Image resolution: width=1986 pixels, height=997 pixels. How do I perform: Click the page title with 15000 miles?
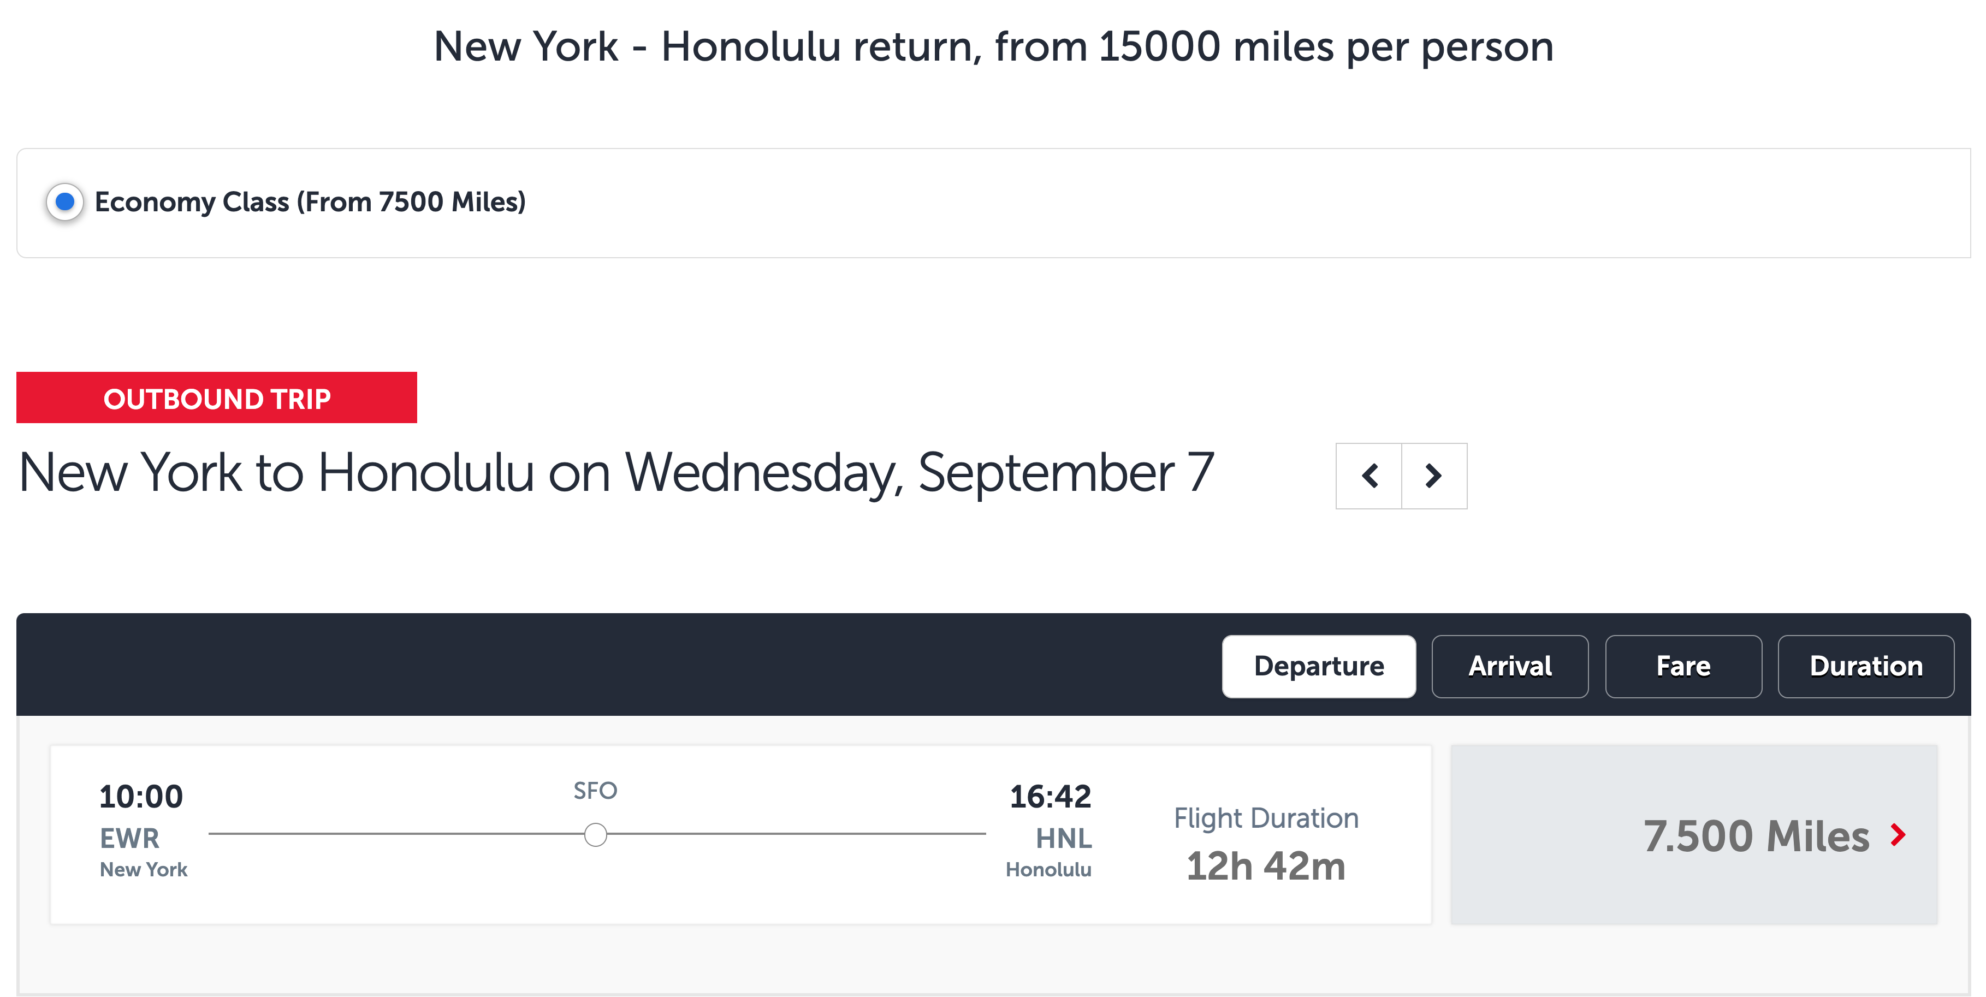coord(993,46)
